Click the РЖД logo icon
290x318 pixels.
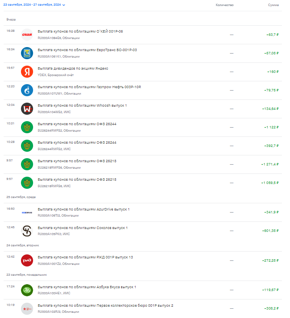pyautogui.click(x=27, y=260)
